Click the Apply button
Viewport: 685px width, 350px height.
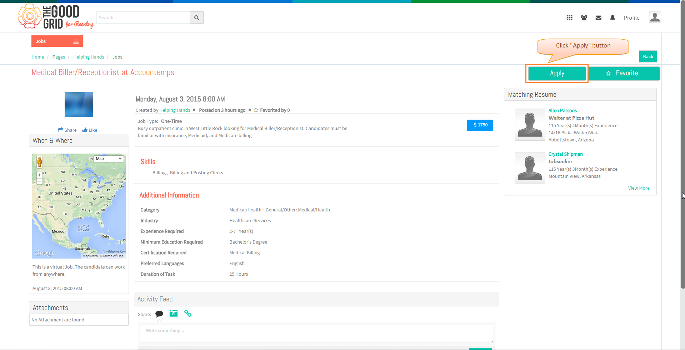pyautogui.click(x=557, y=73)
